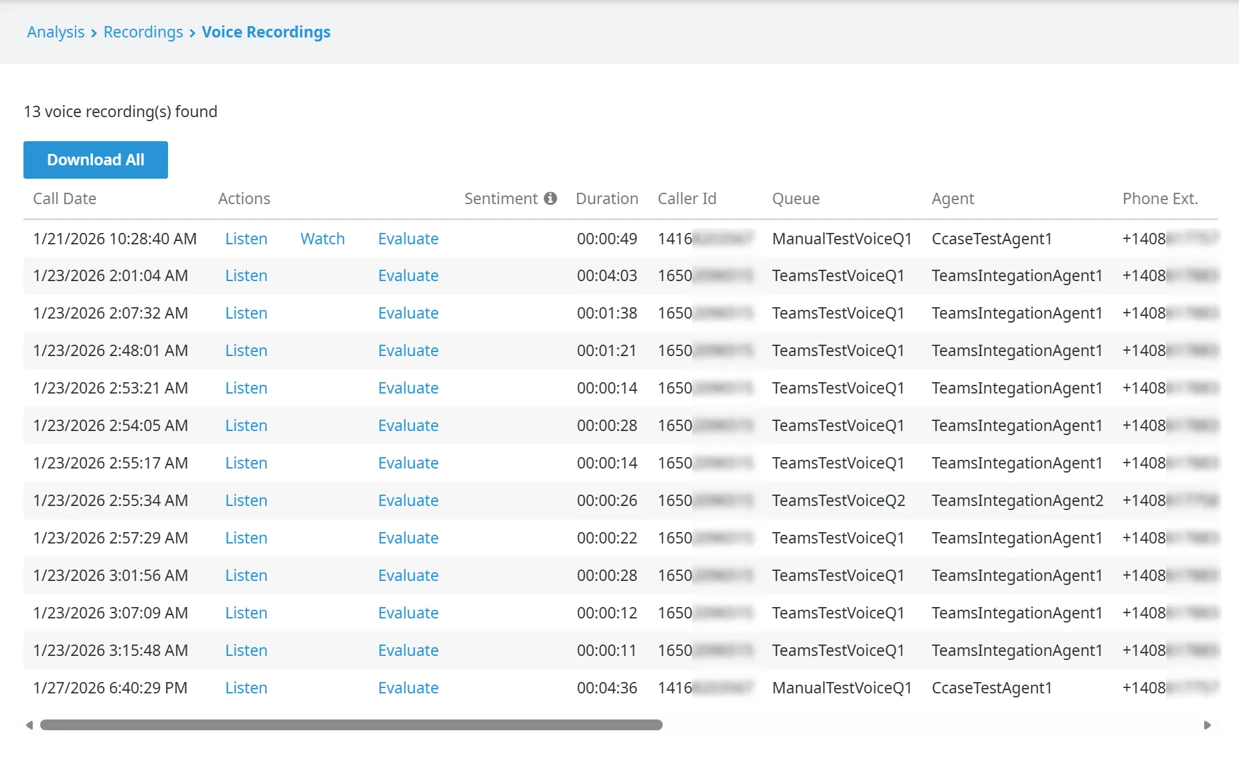Open Voice Recordings breadcrumb link
1239x761 pixels.
266,32
